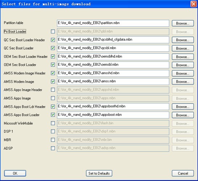The height and width of the screenshot is (181, 198).
Task: Uncheck OEM Sec Boot Loader Header
Action: click(53, 57)
